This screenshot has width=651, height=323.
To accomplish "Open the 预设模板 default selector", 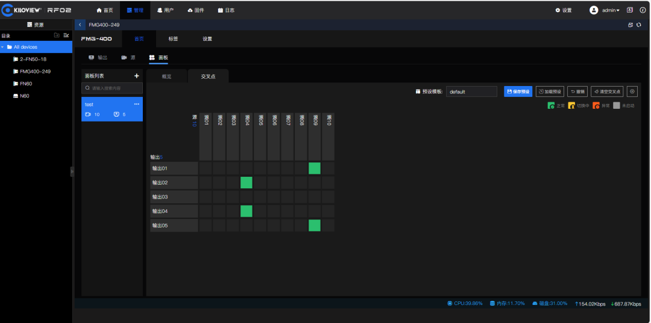I will tap(471, 92).
